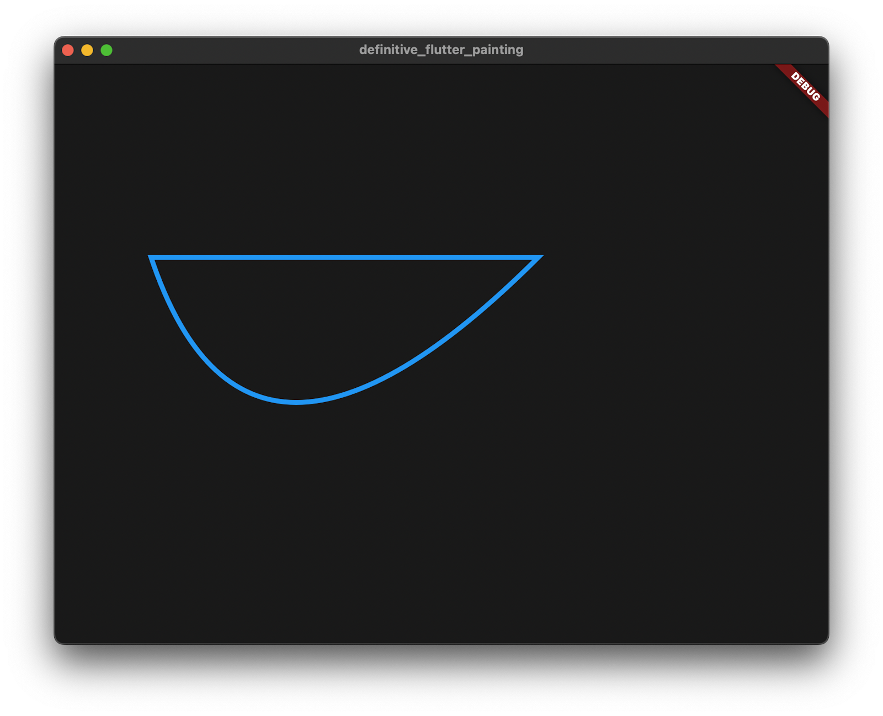The height and width of the screenshot is (716, 883).
Task: Click the empty canvas right of the curve
Action: coord(662,331)
